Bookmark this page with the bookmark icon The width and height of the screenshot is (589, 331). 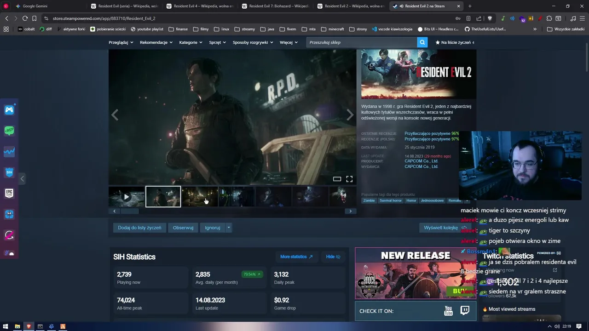[34, 18]
